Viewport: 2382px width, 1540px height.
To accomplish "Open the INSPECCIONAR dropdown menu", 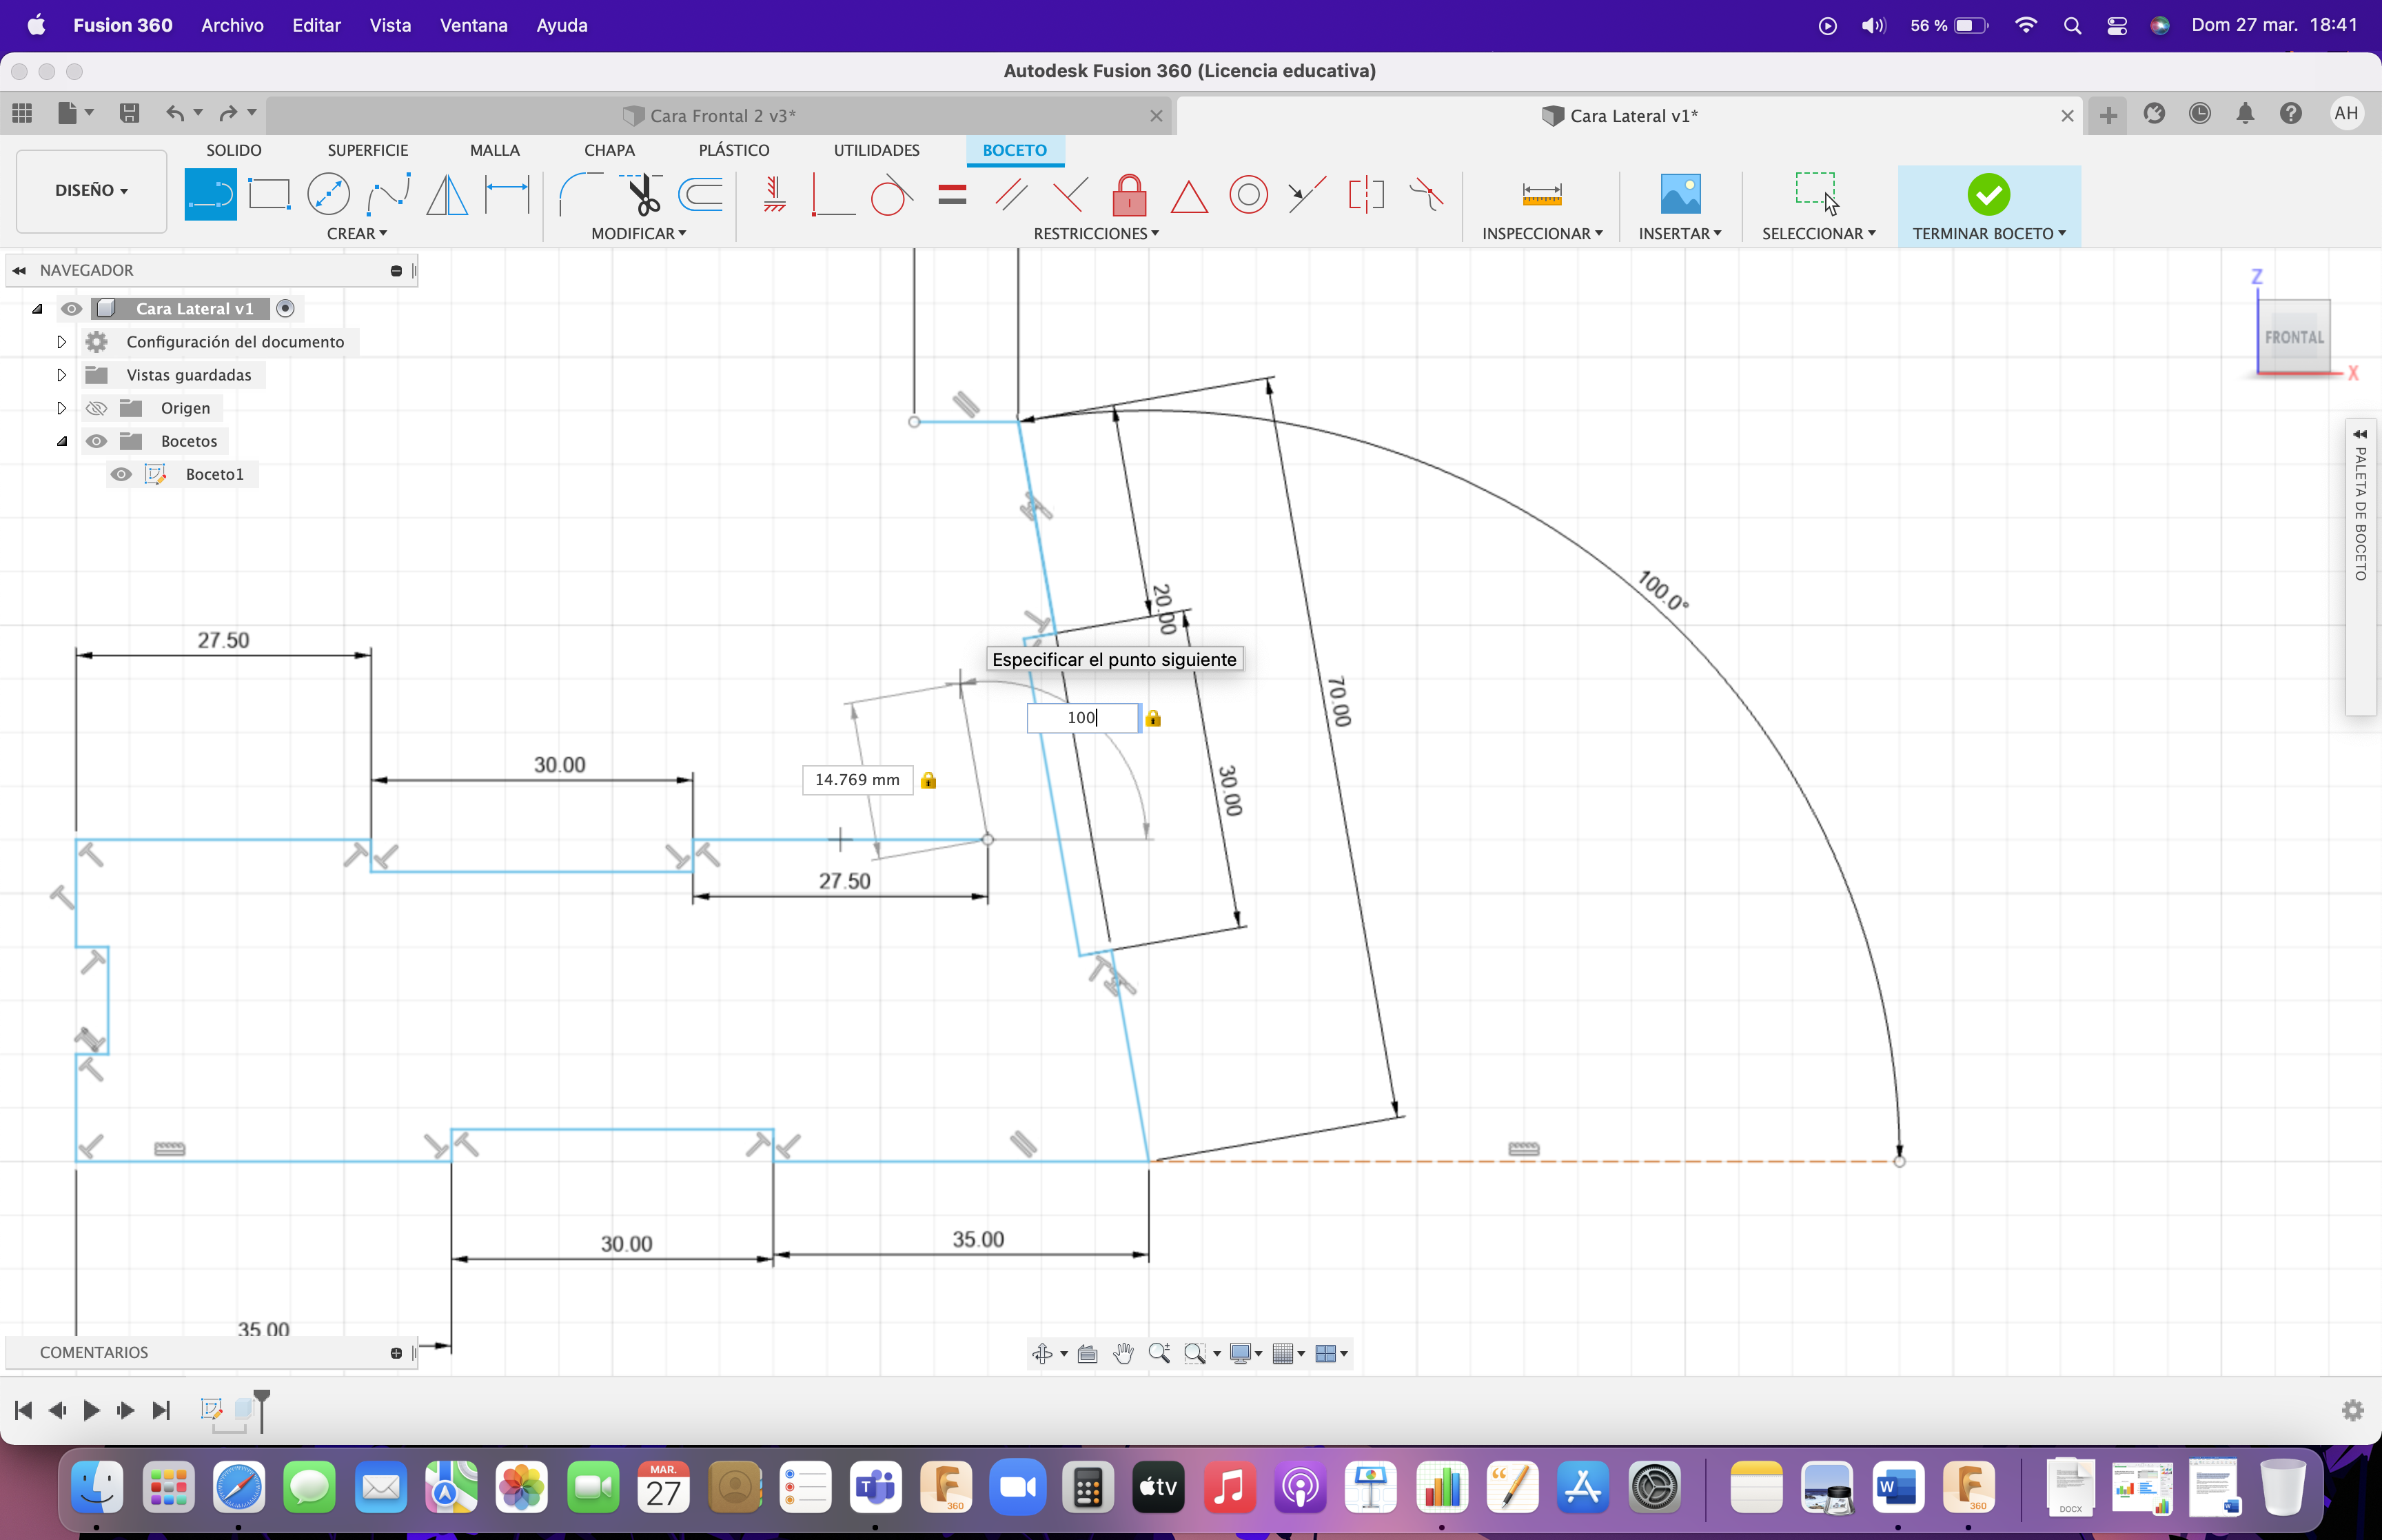I will (1543, 233).
